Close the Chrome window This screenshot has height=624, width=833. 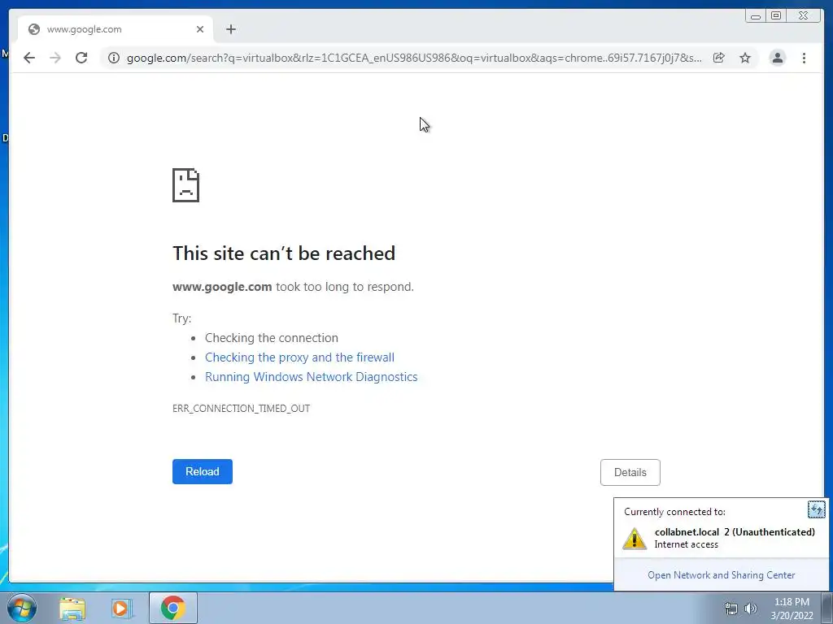coord(804,16)
